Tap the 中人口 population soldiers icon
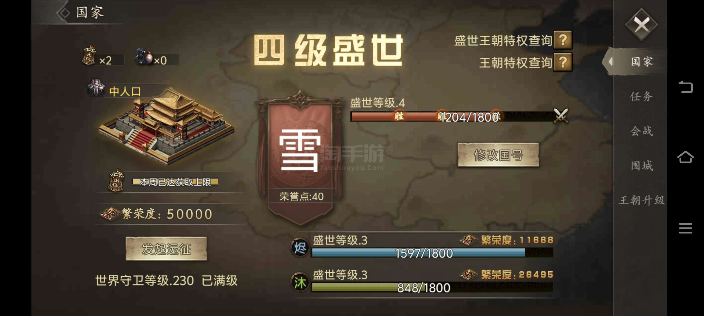This screenshot has height=316, width=704. [x=95, y=88]
